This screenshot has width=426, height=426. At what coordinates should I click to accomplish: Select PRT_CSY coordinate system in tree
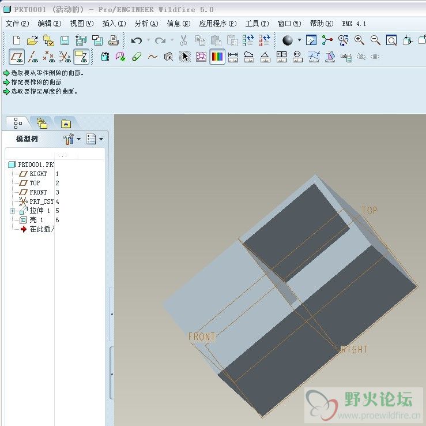tap(36, 201)
